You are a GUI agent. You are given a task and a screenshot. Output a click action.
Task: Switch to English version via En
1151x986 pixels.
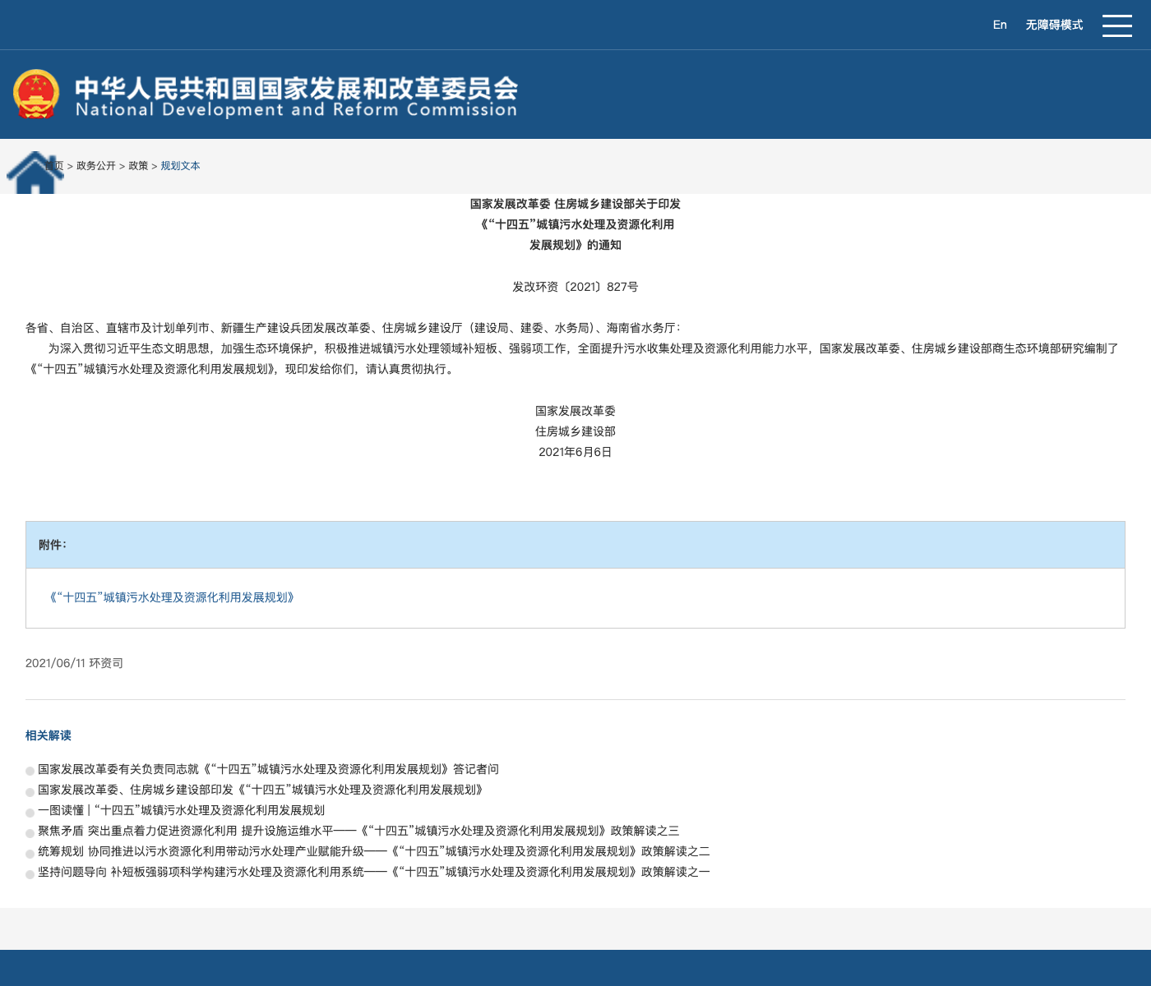coord(1000,25)
